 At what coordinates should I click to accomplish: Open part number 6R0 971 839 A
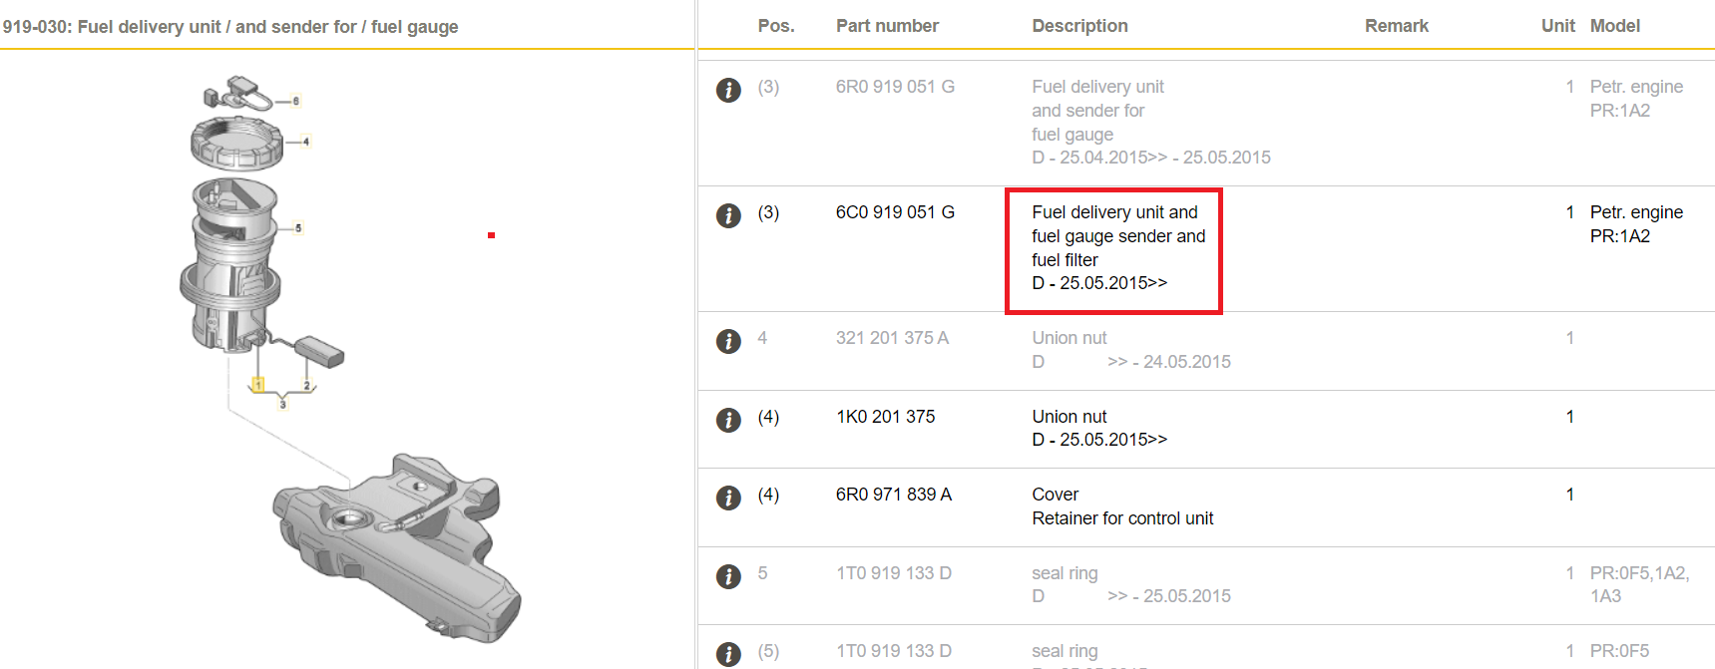point(895,494)
